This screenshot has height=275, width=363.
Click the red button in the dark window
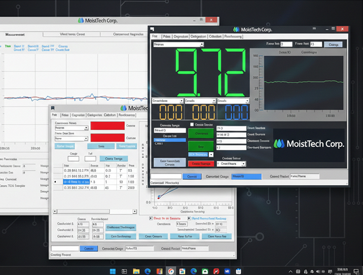201,163
